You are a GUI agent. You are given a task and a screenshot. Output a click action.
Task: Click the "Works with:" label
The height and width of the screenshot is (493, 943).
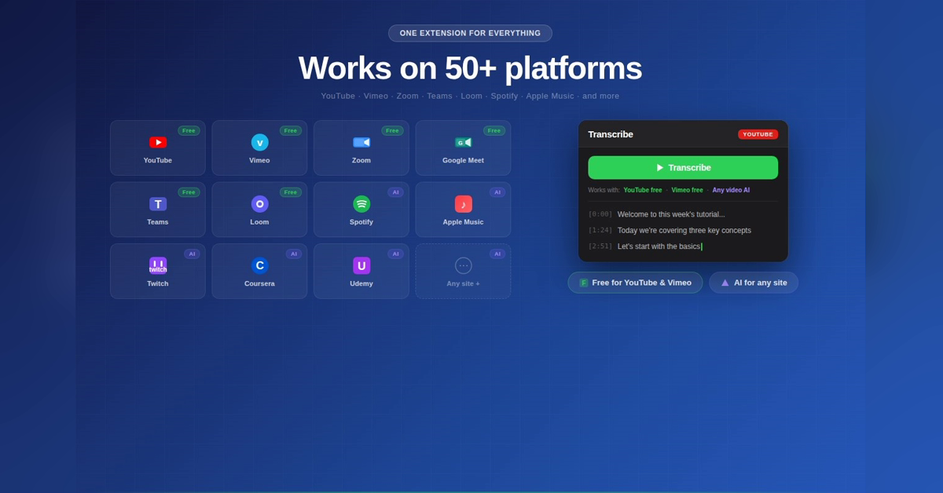(x=604, y=190)
